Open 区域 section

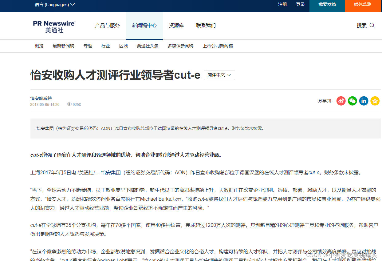coord(124,46)
